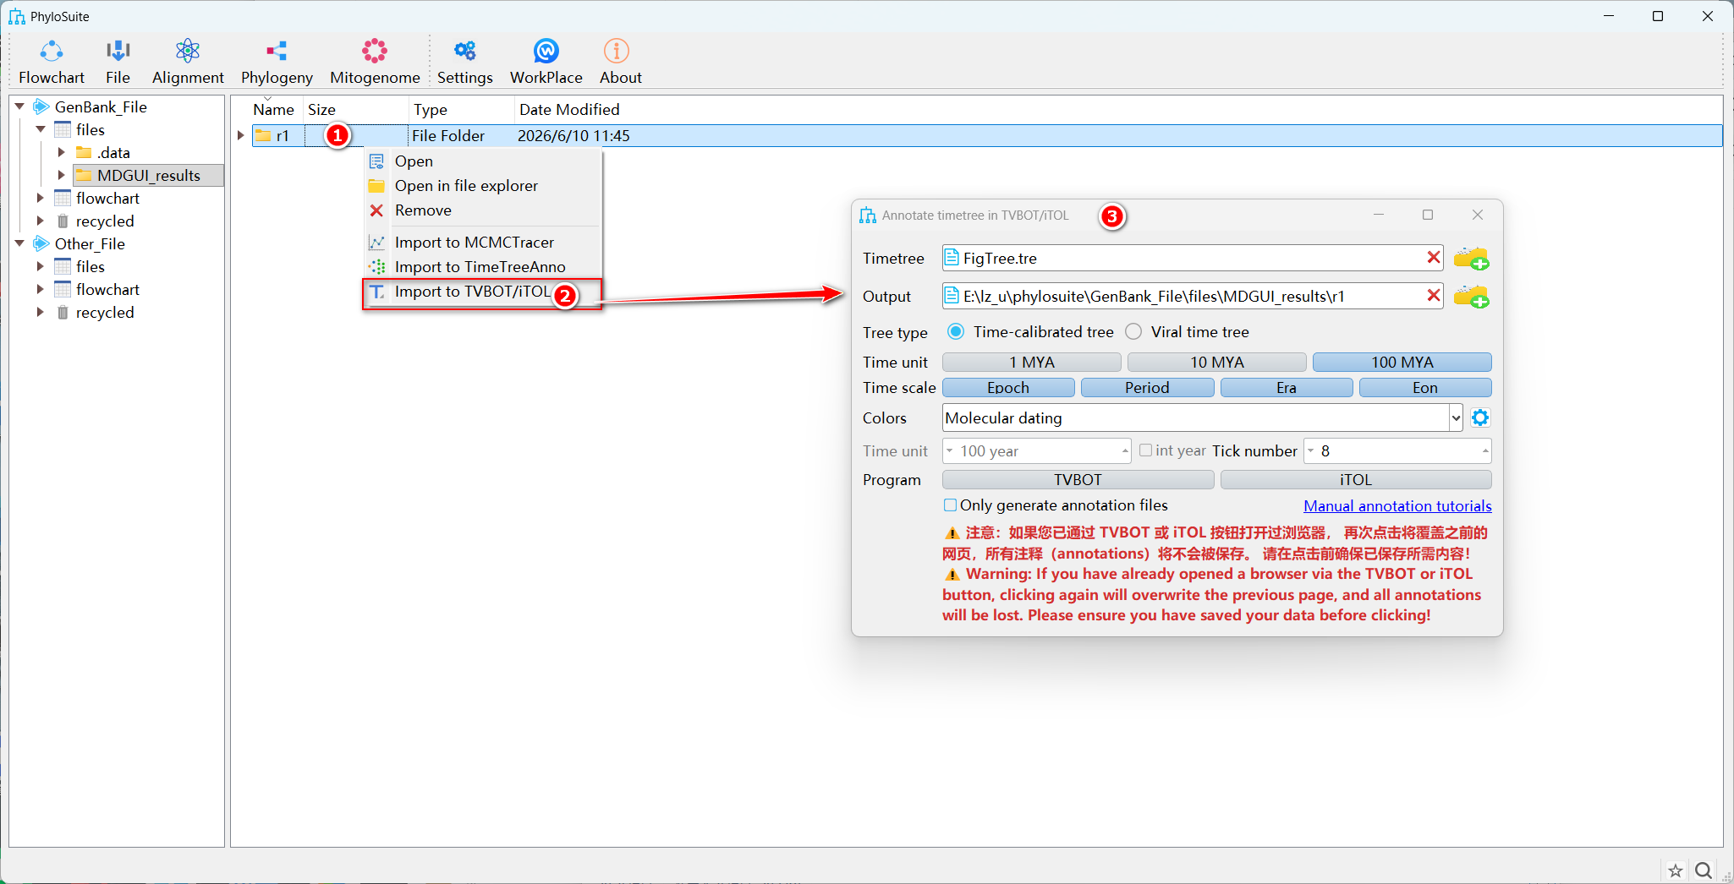Toggle the 100 MYA time unit
This screenshot has height=884, width=1734.
1402,363
